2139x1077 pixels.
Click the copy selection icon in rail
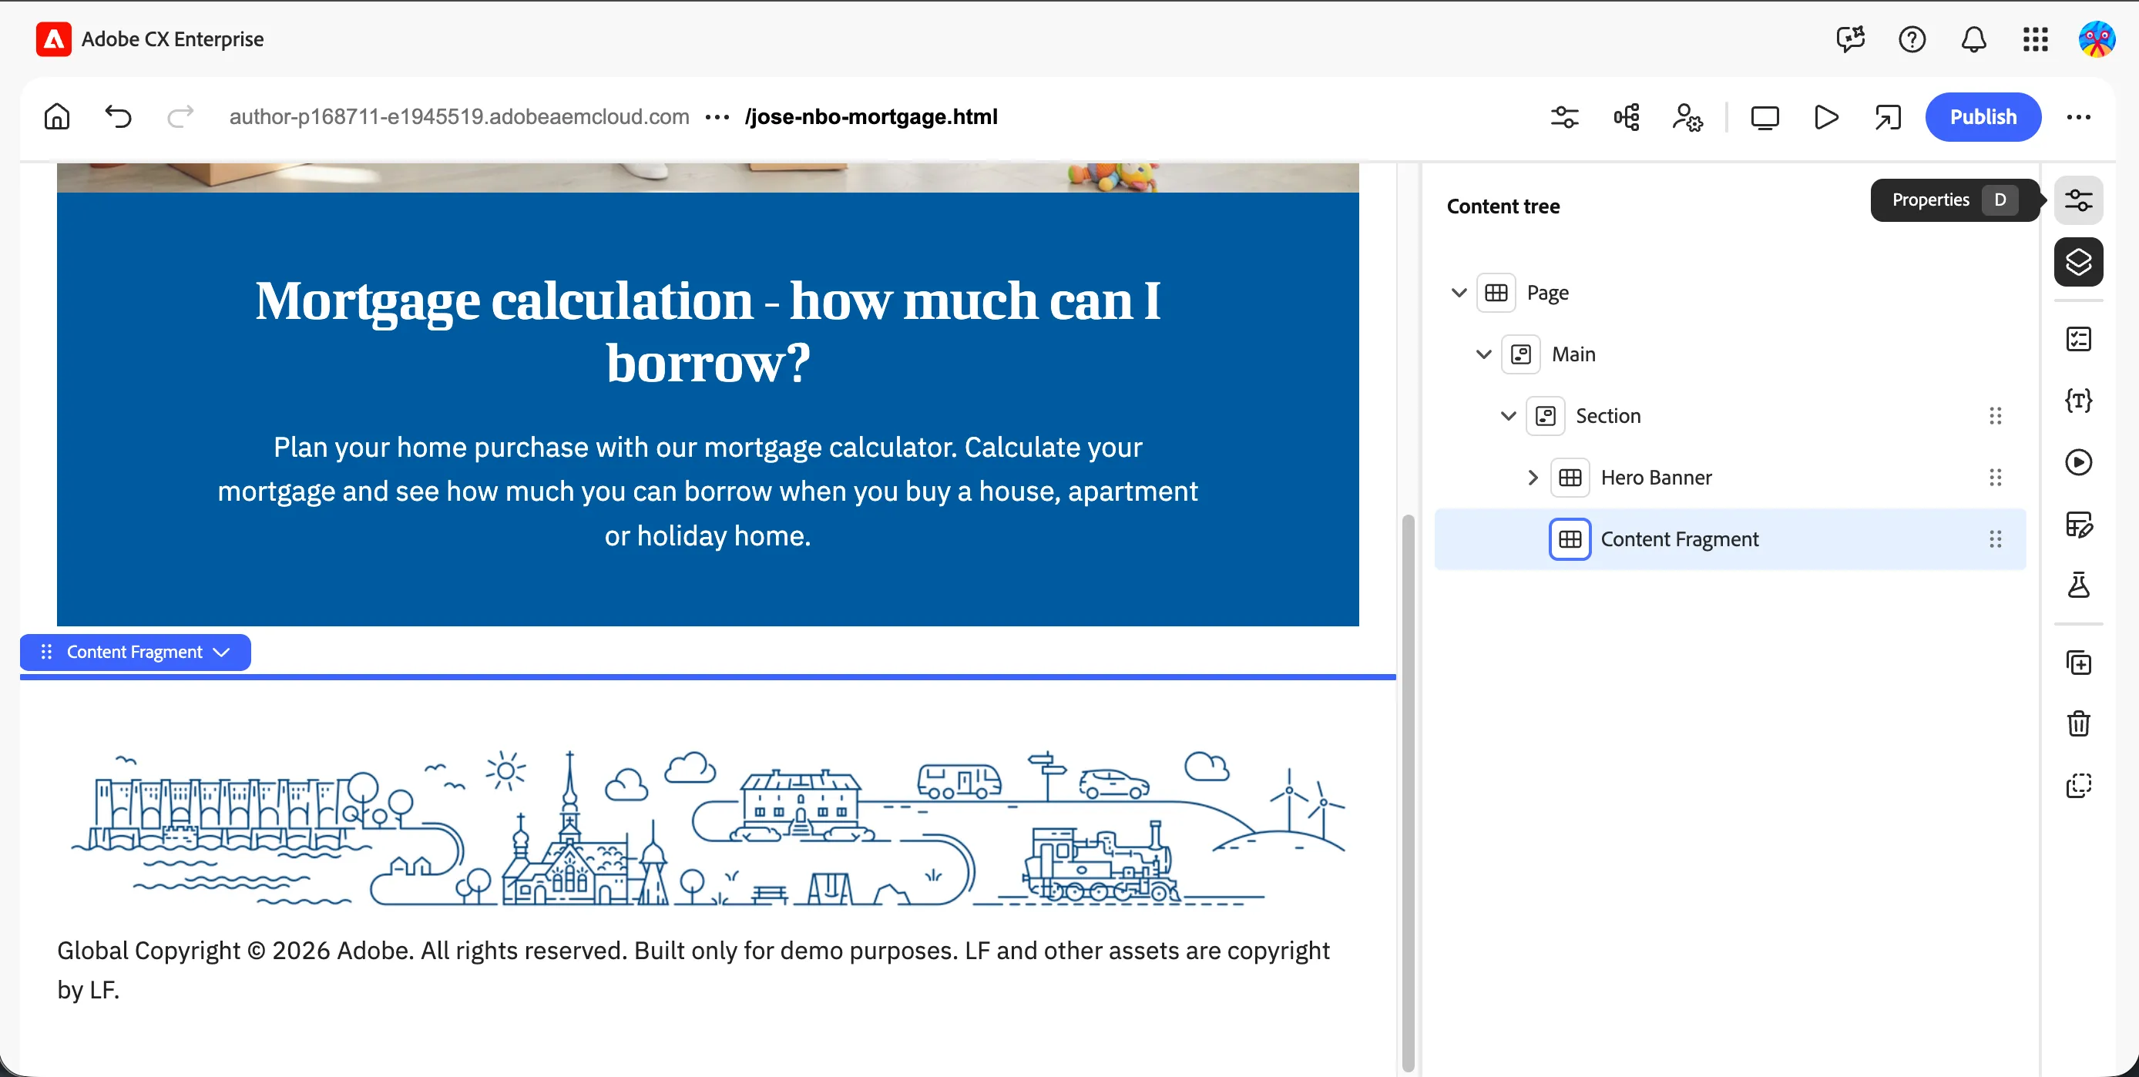[x=2078, y=786]
